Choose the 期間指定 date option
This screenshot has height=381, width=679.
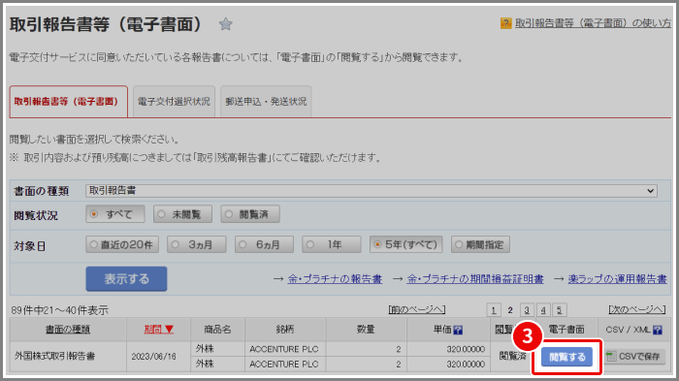tap(480, 244)
